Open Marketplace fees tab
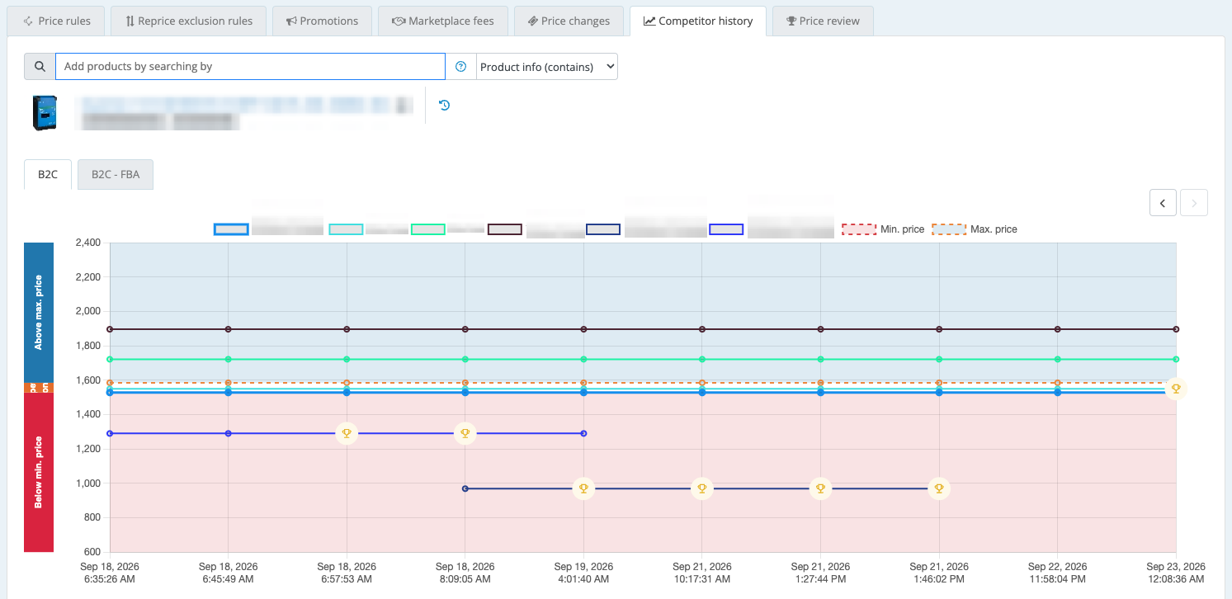Image resolution: width=1232 pixels, height=599 pixels. (x=443, y=21)
